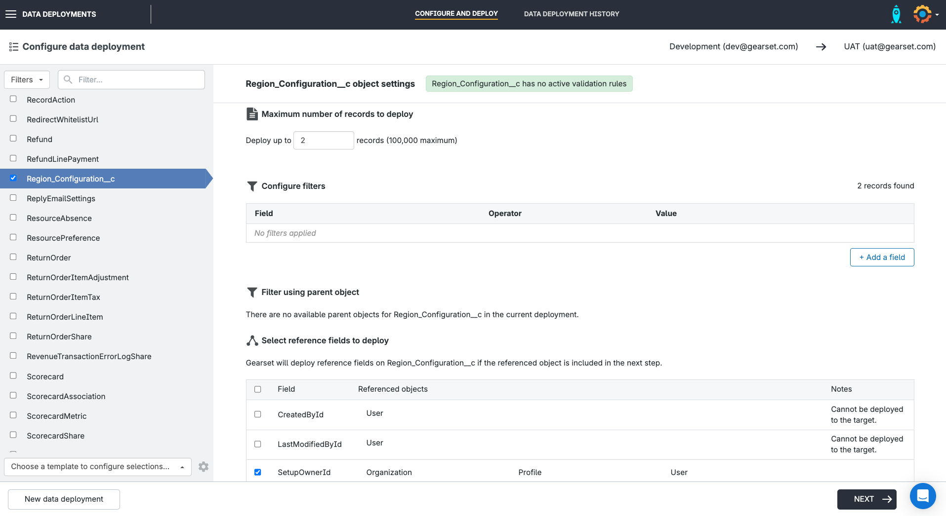The image size is (946, 516).
Task: Click the template settings gear icon
Action: [204, 467]
